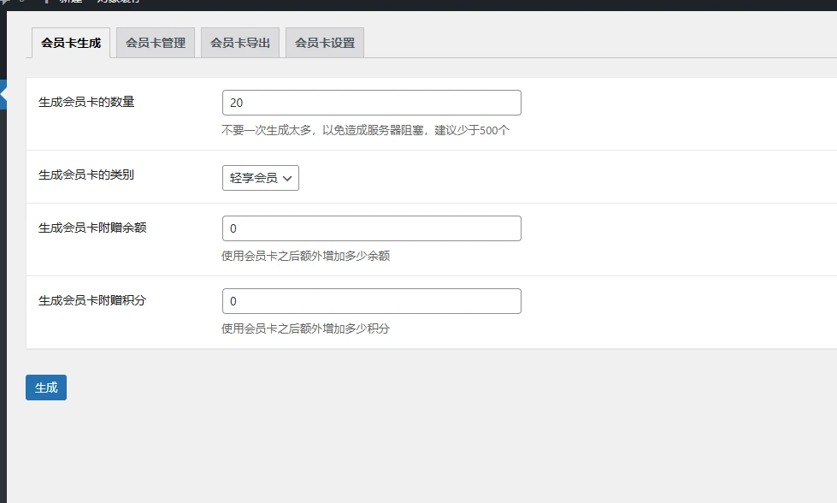Click the 生成会员卡的类别 label
Viewport: 837px width, 503px height.
86,175
